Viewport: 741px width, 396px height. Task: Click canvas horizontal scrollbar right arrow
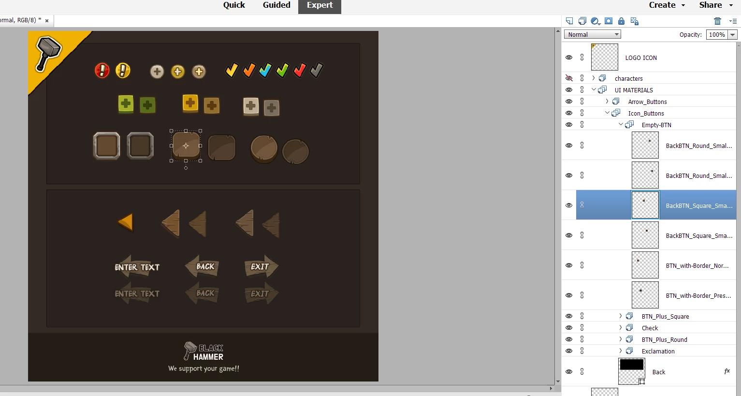[x=551, y=388]
